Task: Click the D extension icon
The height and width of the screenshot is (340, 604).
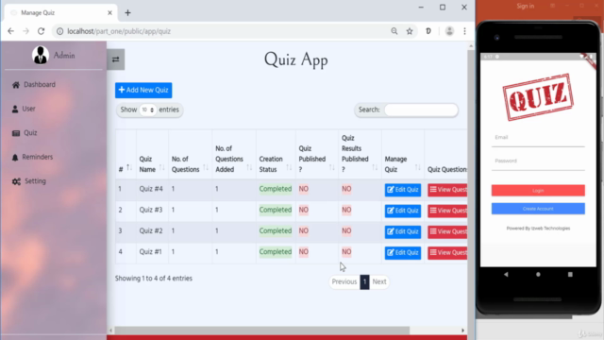Action: click(428, 31)
